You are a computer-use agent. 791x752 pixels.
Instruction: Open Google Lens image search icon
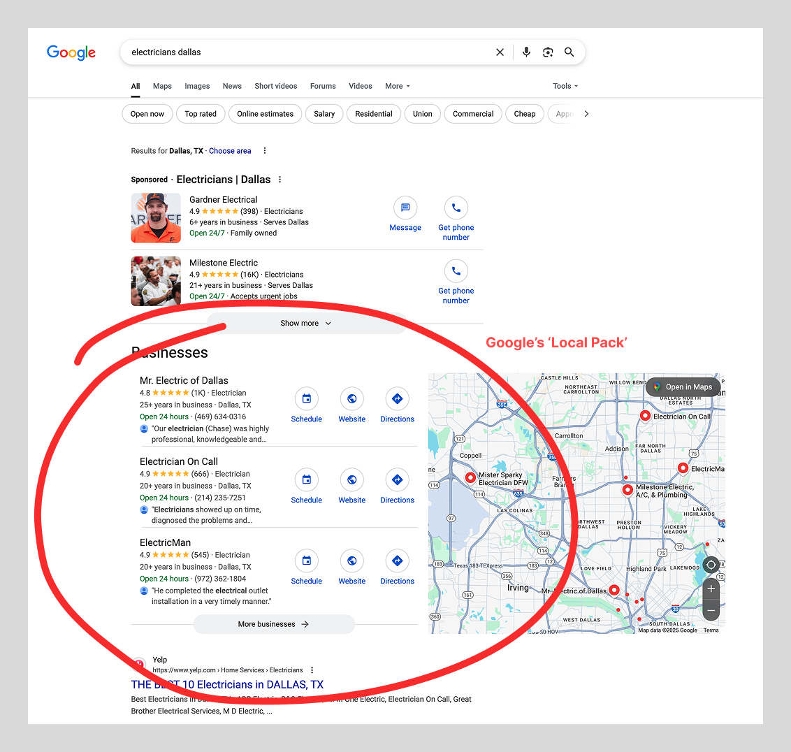point(548,52)
